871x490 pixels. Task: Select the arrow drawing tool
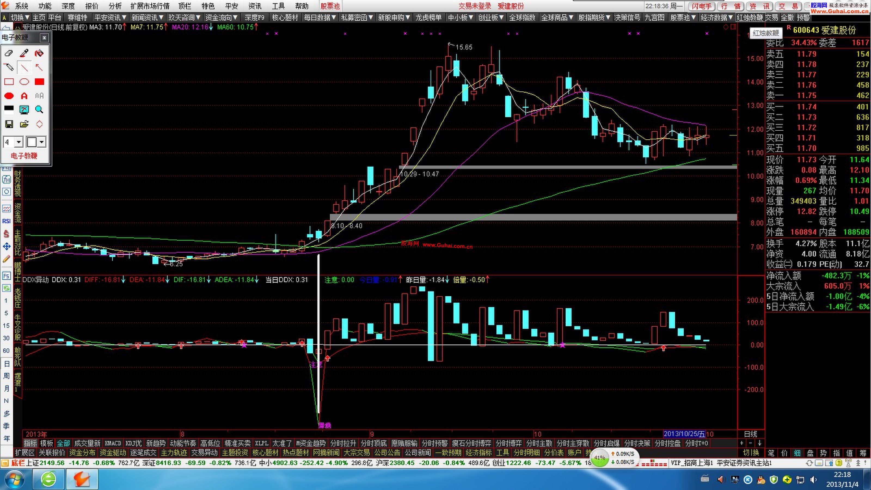pos(39,67)
